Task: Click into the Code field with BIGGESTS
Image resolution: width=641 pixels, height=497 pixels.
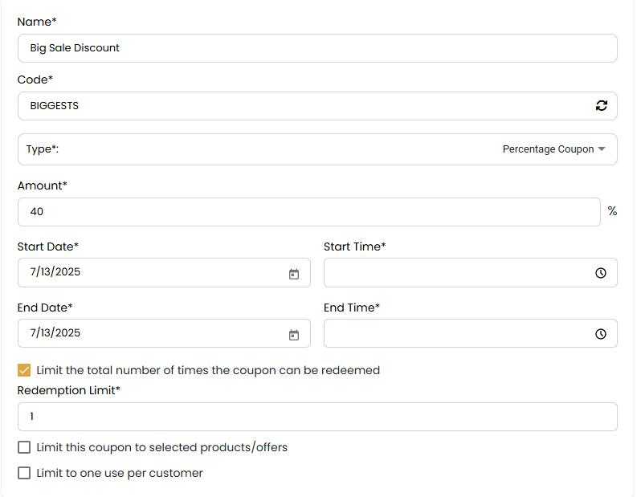Action: [305, 106]
